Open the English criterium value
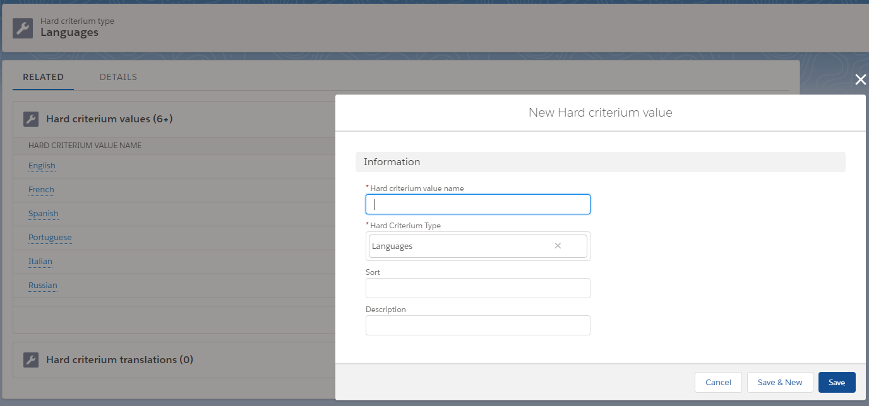869x406 pixels. pos(42,166)
